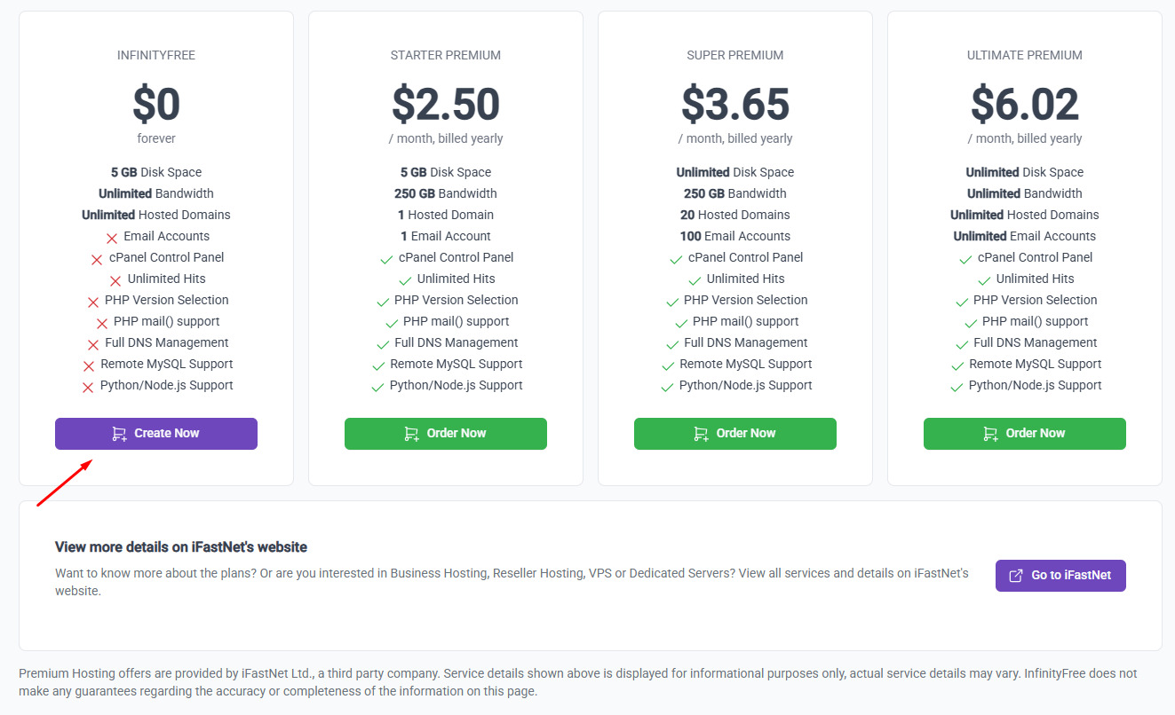Order the Starter Premium plan
The height and width of the screenshot is (715, 1175).
pyautogui.click(x=446, y=434)
